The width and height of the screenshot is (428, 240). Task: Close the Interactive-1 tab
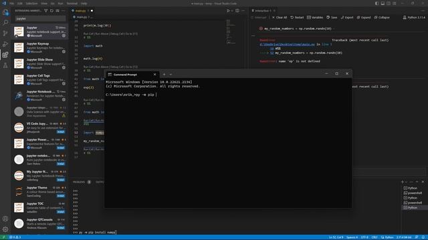coord(274,11)
